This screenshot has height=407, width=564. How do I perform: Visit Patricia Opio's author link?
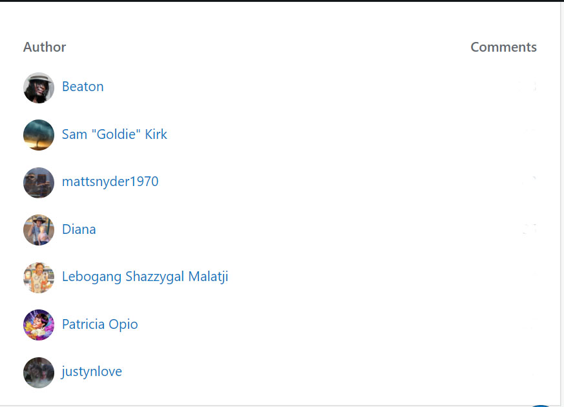coord(99,324)
